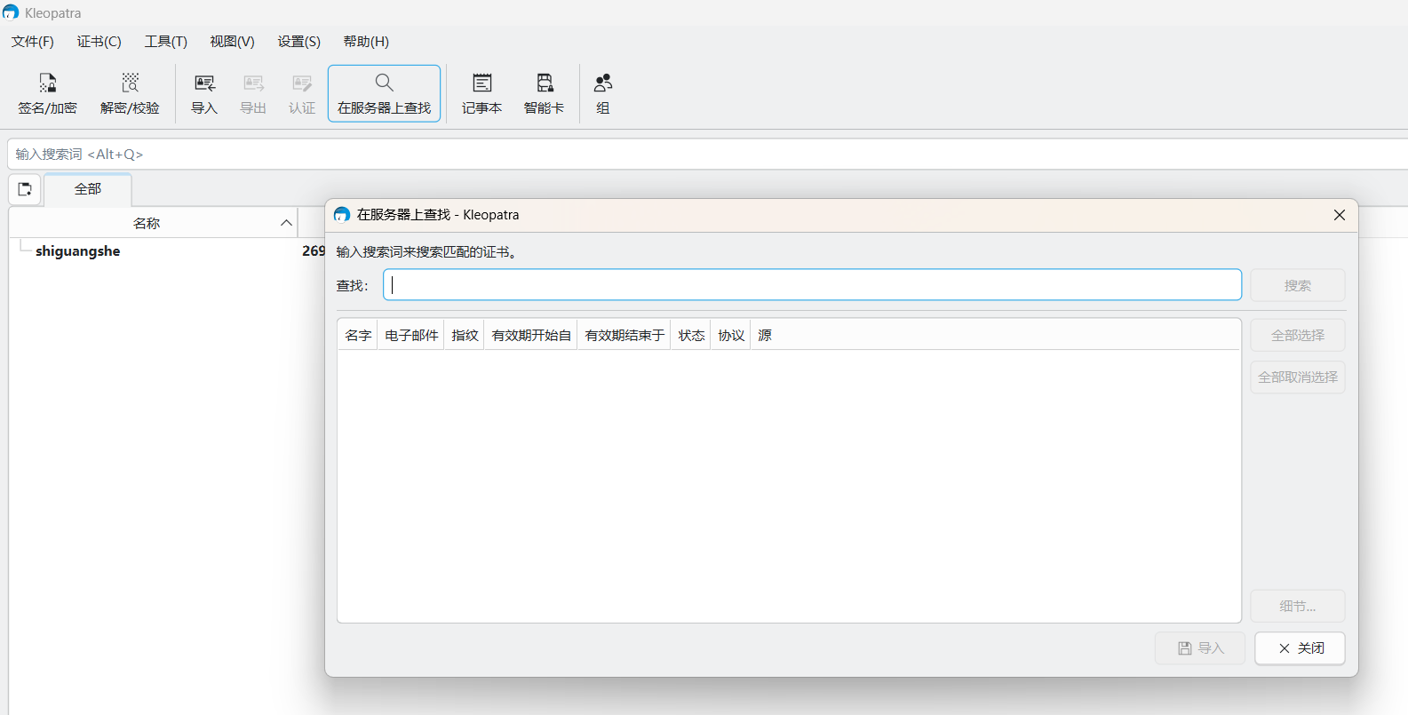Click the new tab icon beside 全部
Screen dimensions: 1408x715
pyautogui.click(x=25, y=189)
